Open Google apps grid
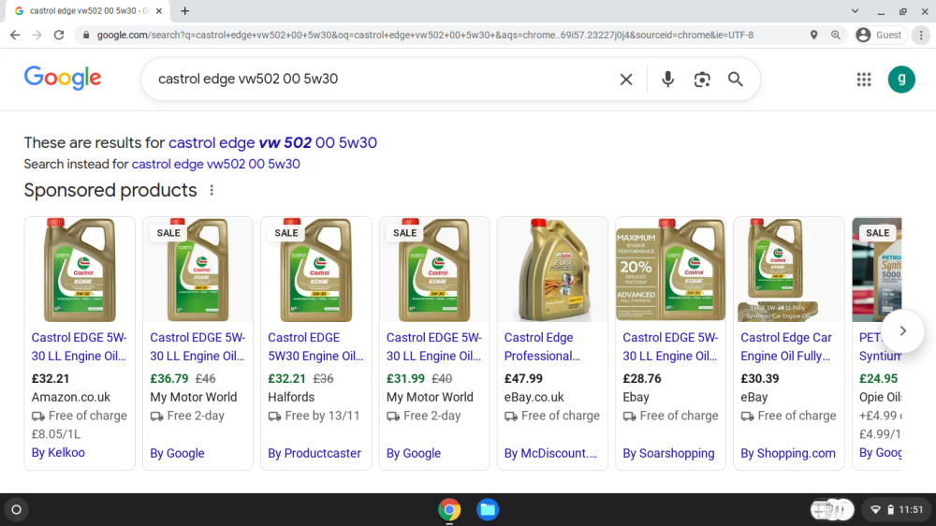Viewport: 936px width, 526px height. 864,79
